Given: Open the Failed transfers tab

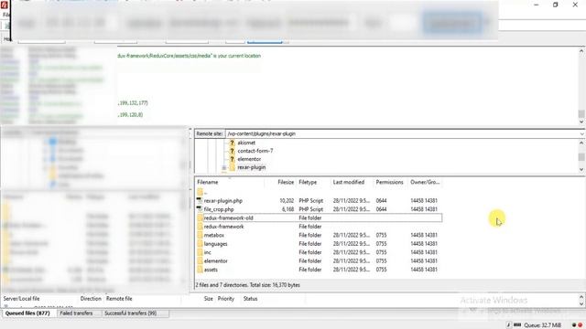Looking at the screenshot, I should point(76,313).
